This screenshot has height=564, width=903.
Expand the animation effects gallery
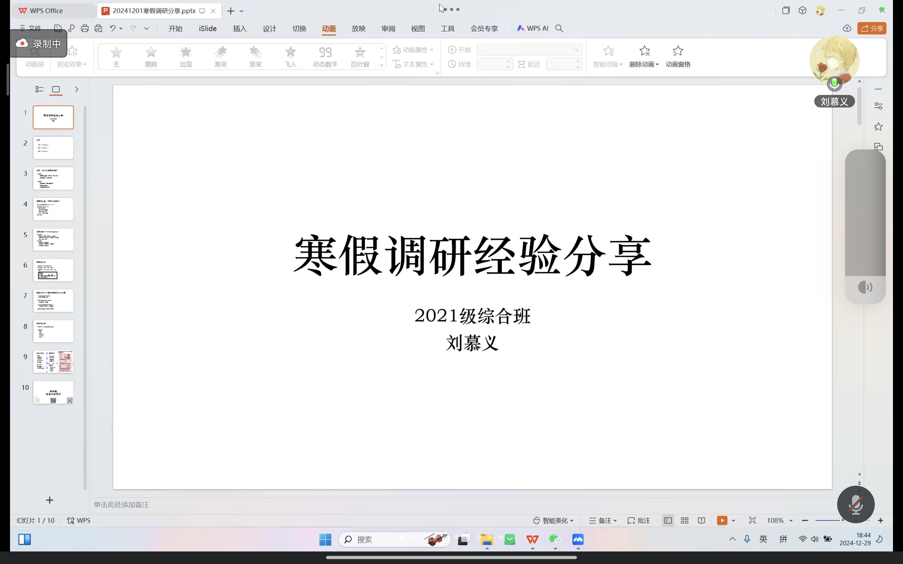pyautogui.click(x=382, y=65)
